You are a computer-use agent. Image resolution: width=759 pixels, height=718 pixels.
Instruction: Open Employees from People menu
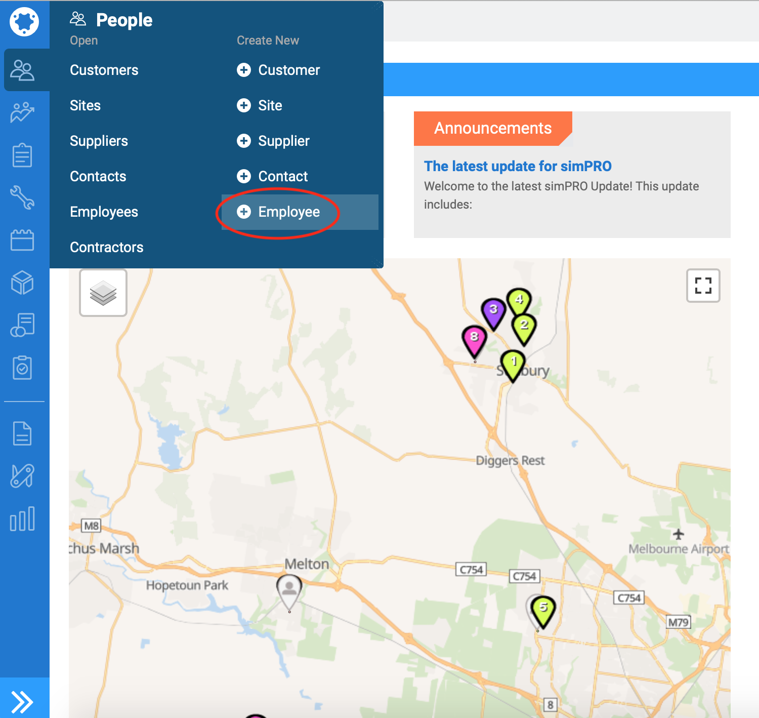[x=104, y=212]
